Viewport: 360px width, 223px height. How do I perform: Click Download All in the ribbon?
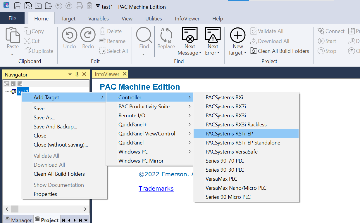click(x=270, y=41)
